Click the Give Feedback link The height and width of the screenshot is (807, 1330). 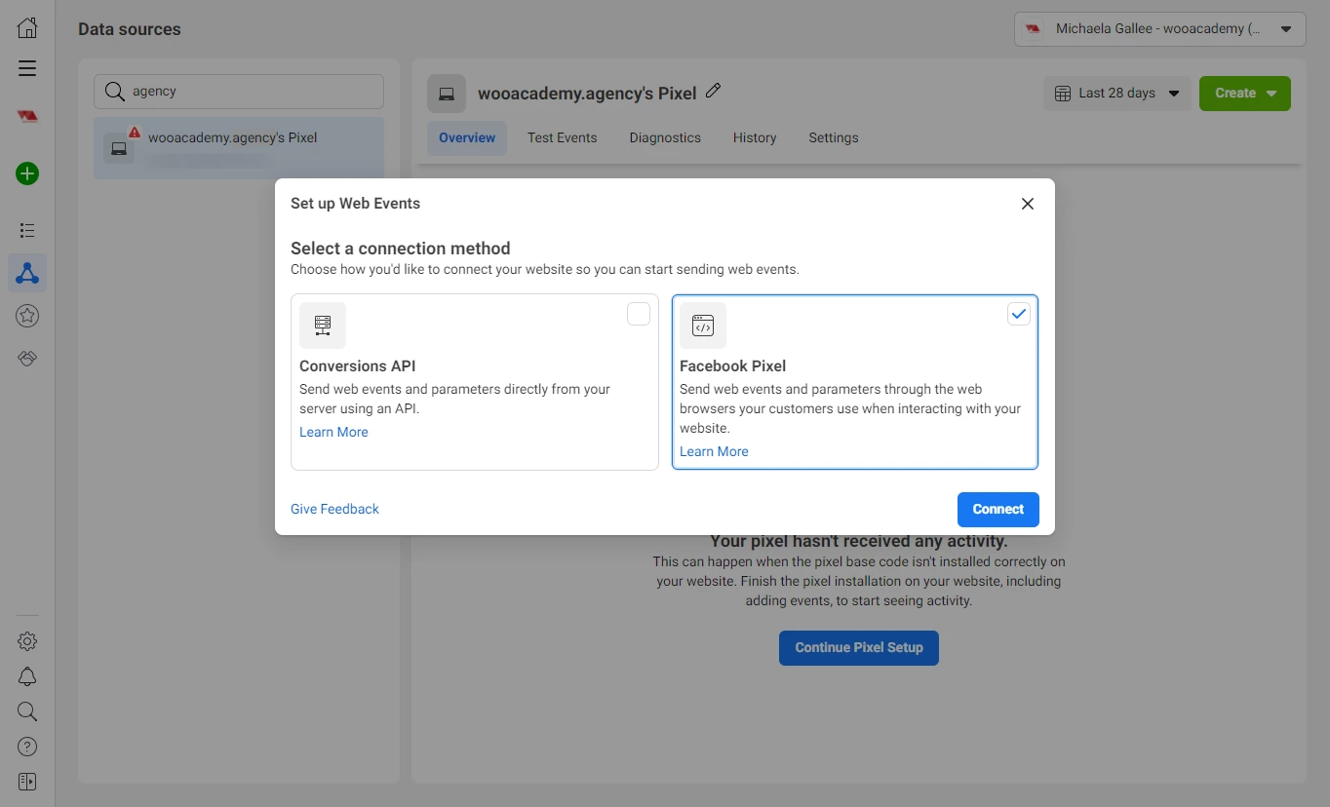click(334, 509)
